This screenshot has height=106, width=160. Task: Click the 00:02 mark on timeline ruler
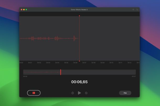coord(39,63)
